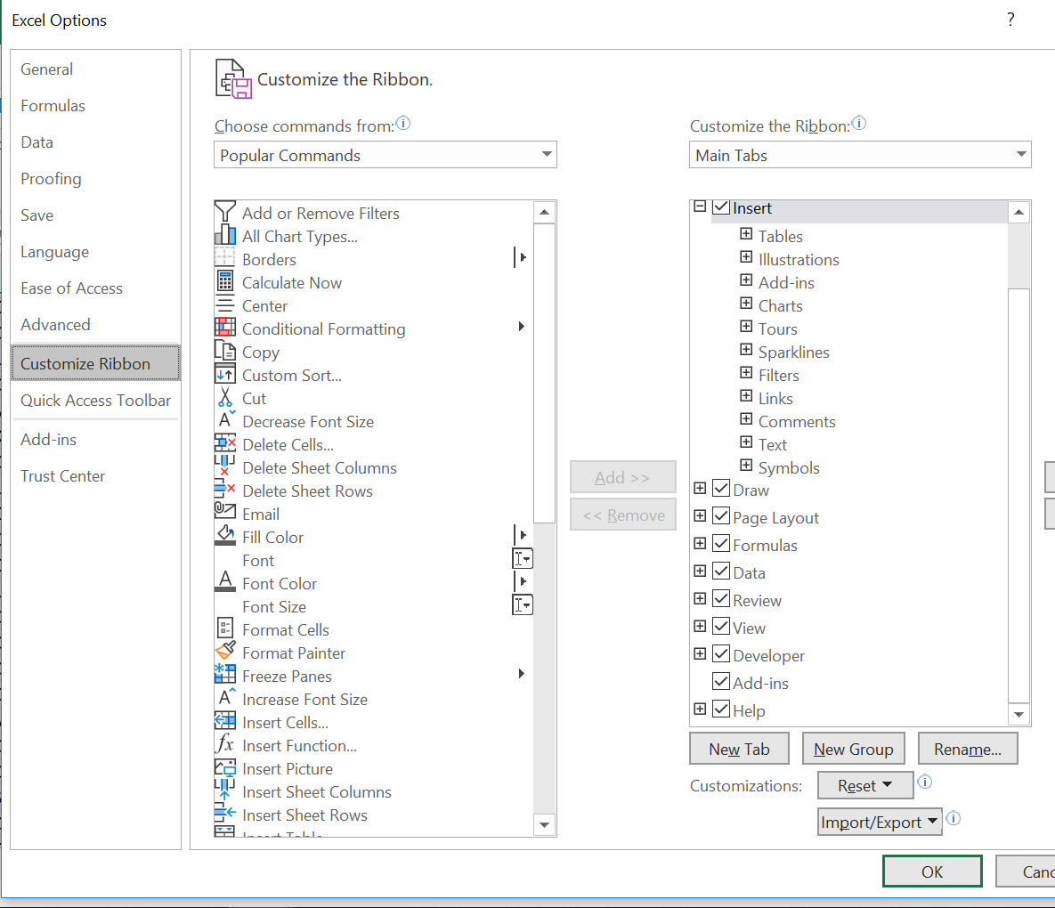Click the Rename button

[x=968, y=748]
